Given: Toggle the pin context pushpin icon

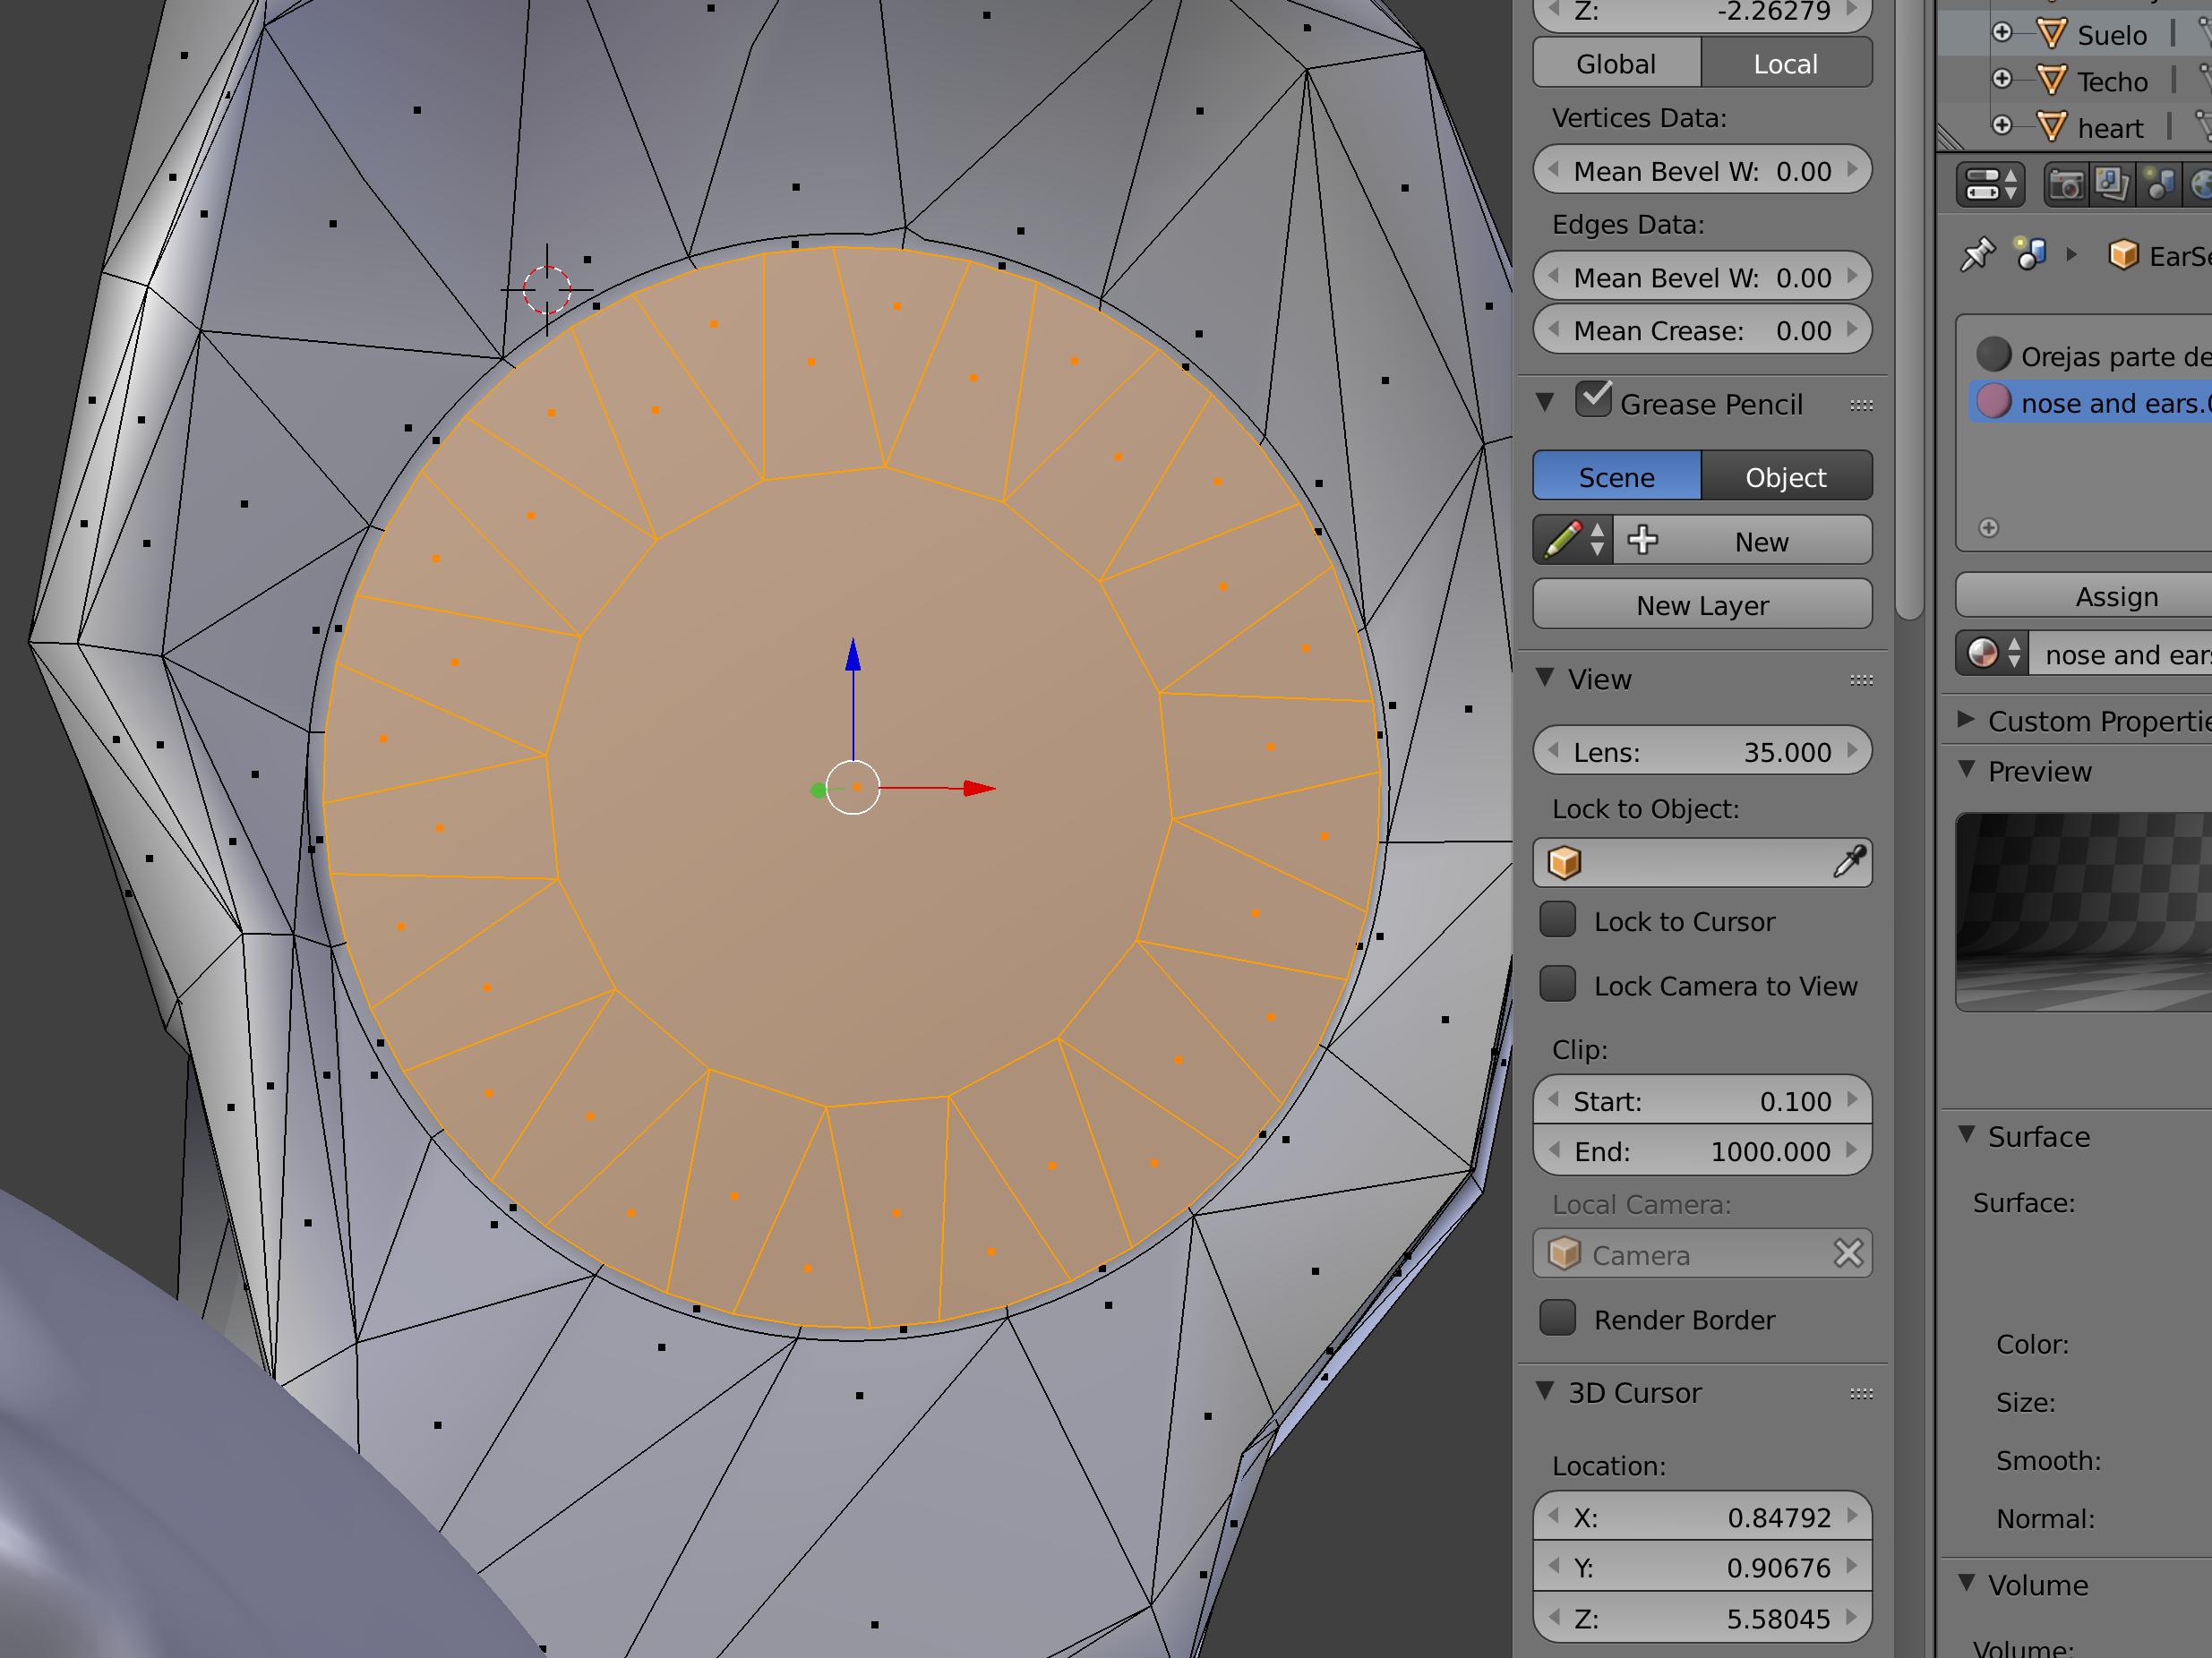Looking at the screenshot, I should (x=1977, y=256).
